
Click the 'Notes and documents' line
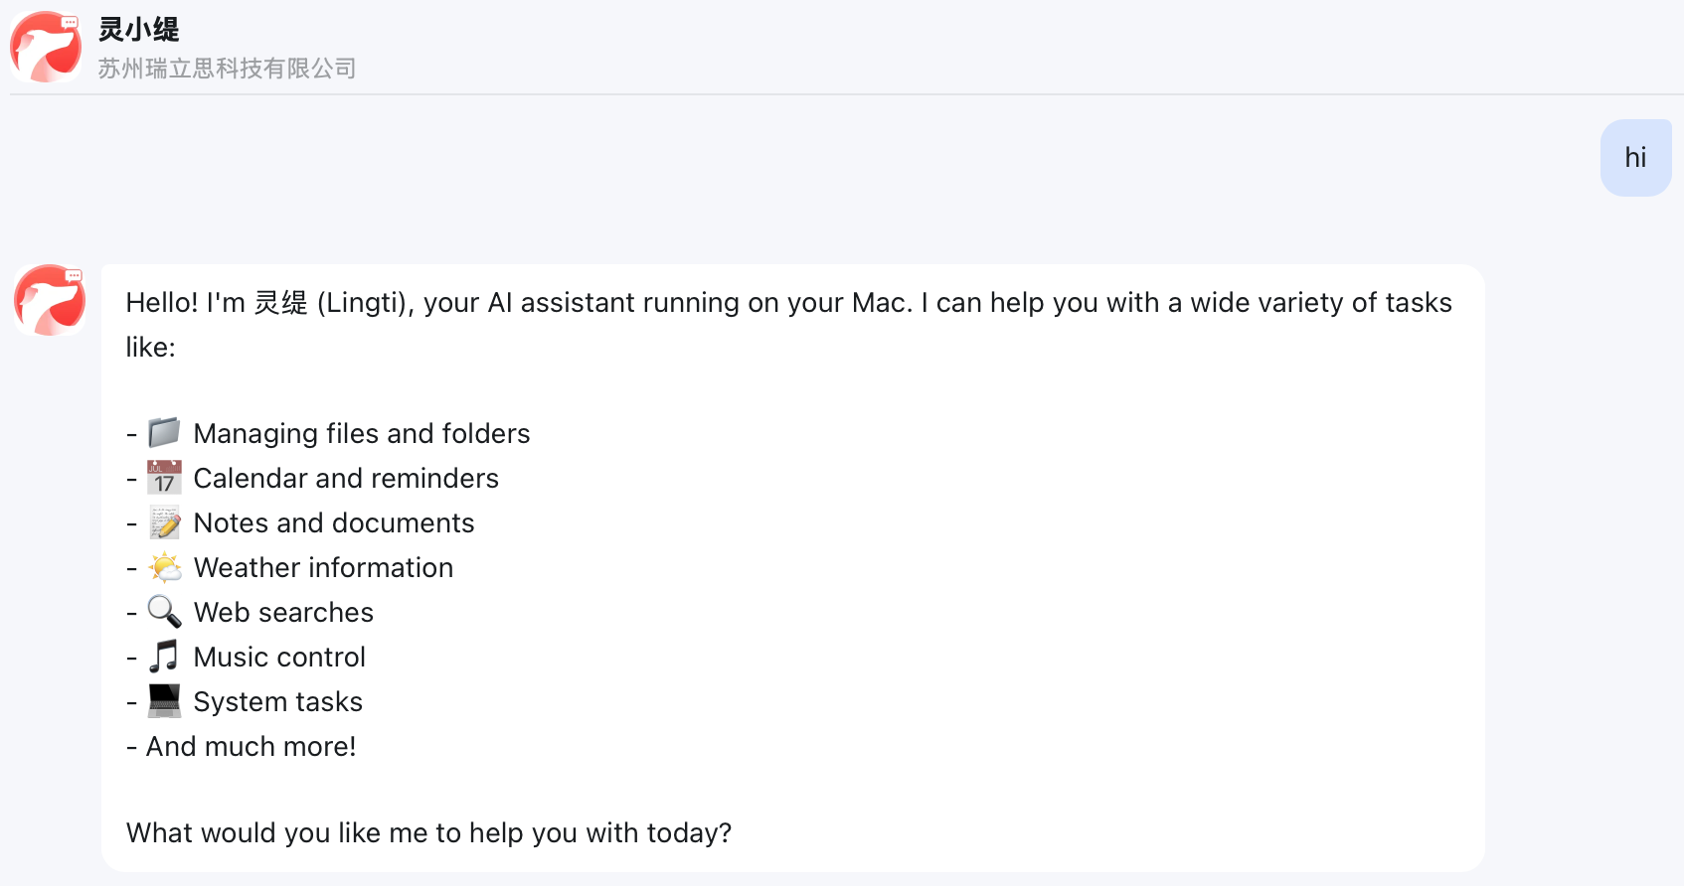[333, 523]
